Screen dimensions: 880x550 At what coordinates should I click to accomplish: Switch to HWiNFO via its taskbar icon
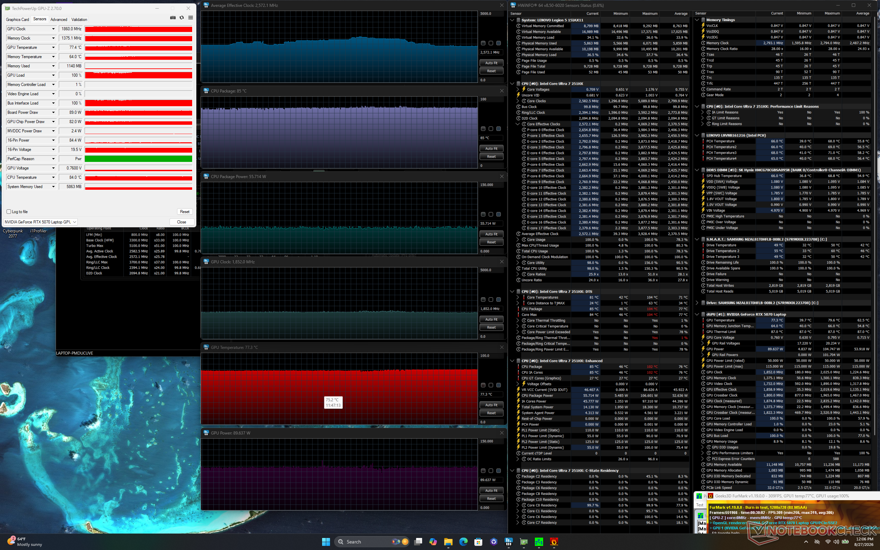click(x=509, y=542)
